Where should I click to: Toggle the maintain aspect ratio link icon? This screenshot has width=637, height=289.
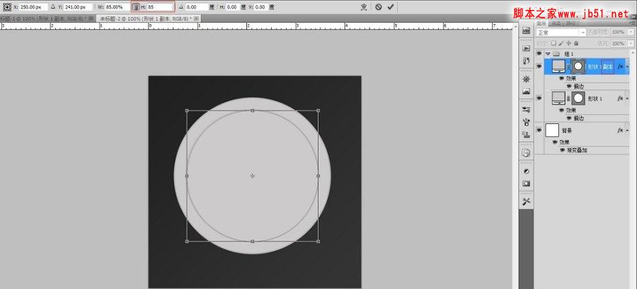click(x=136, y=7)
